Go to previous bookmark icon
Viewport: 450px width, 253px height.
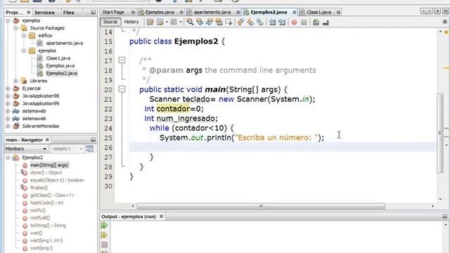pyautogui.click(x=240, y=22)
